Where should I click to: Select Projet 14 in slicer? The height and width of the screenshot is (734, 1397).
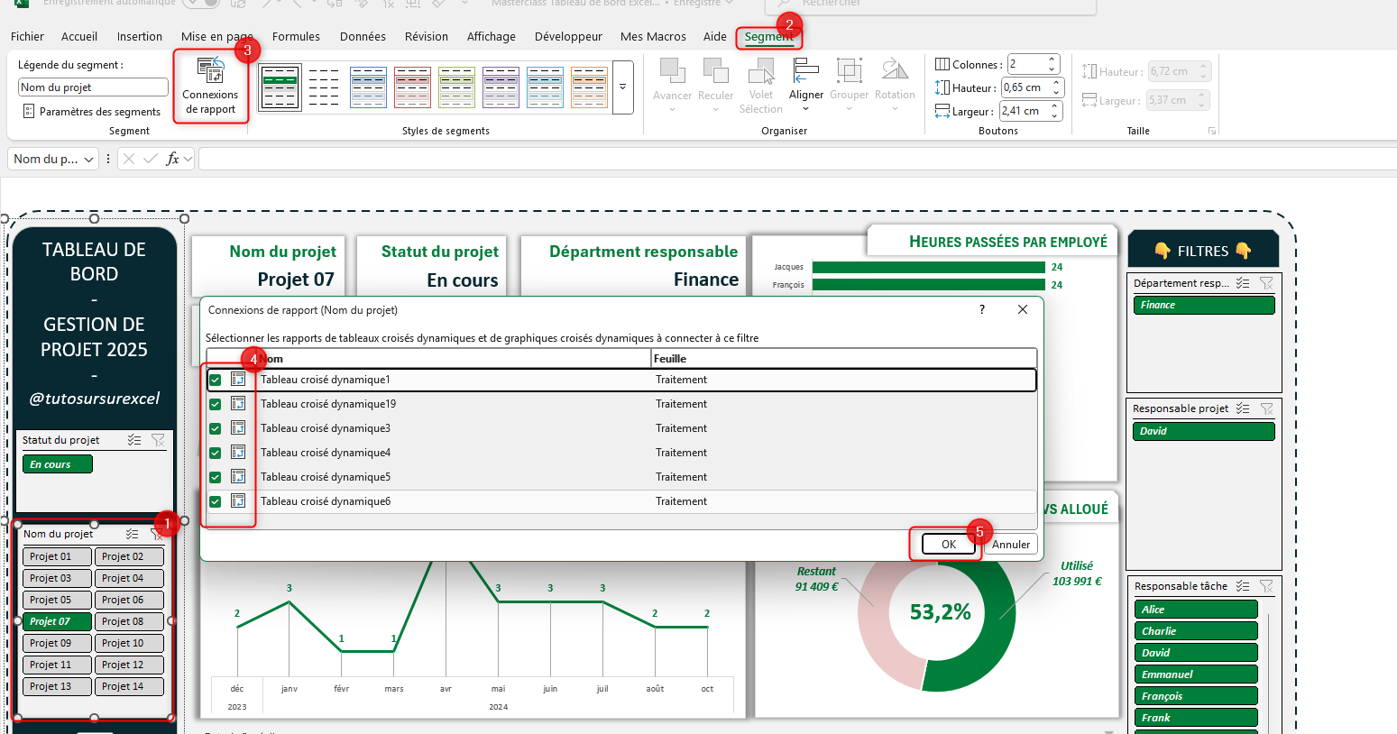pyautogui.click(x=129, y=686)
